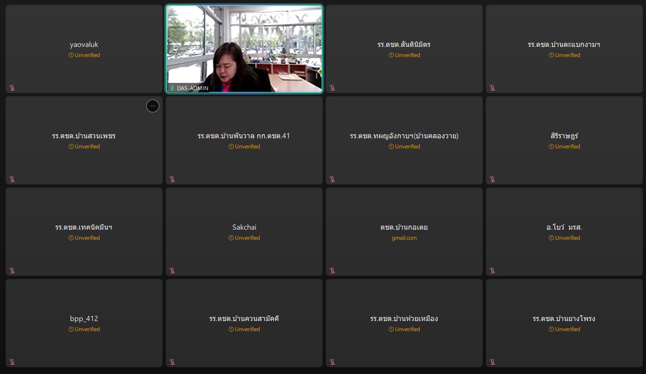
Task: Click the DAS-ADMIN name label
Action: tap(192, 88)
